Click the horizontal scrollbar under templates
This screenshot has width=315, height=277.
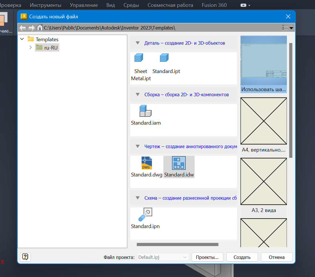pos(177,244)
